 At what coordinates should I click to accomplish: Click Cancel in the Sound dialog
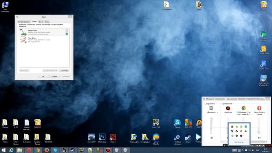(54, 76)
